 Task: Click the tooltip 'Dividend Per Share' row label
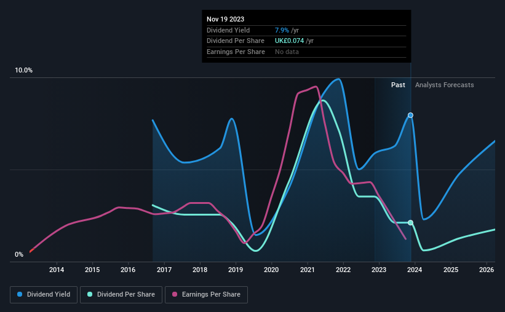pos(236,41)
